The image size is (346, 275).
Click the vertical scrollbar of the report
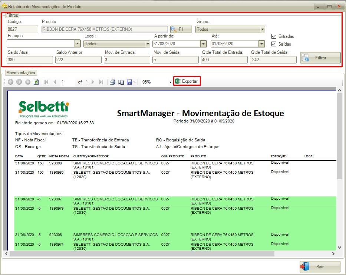339,136
